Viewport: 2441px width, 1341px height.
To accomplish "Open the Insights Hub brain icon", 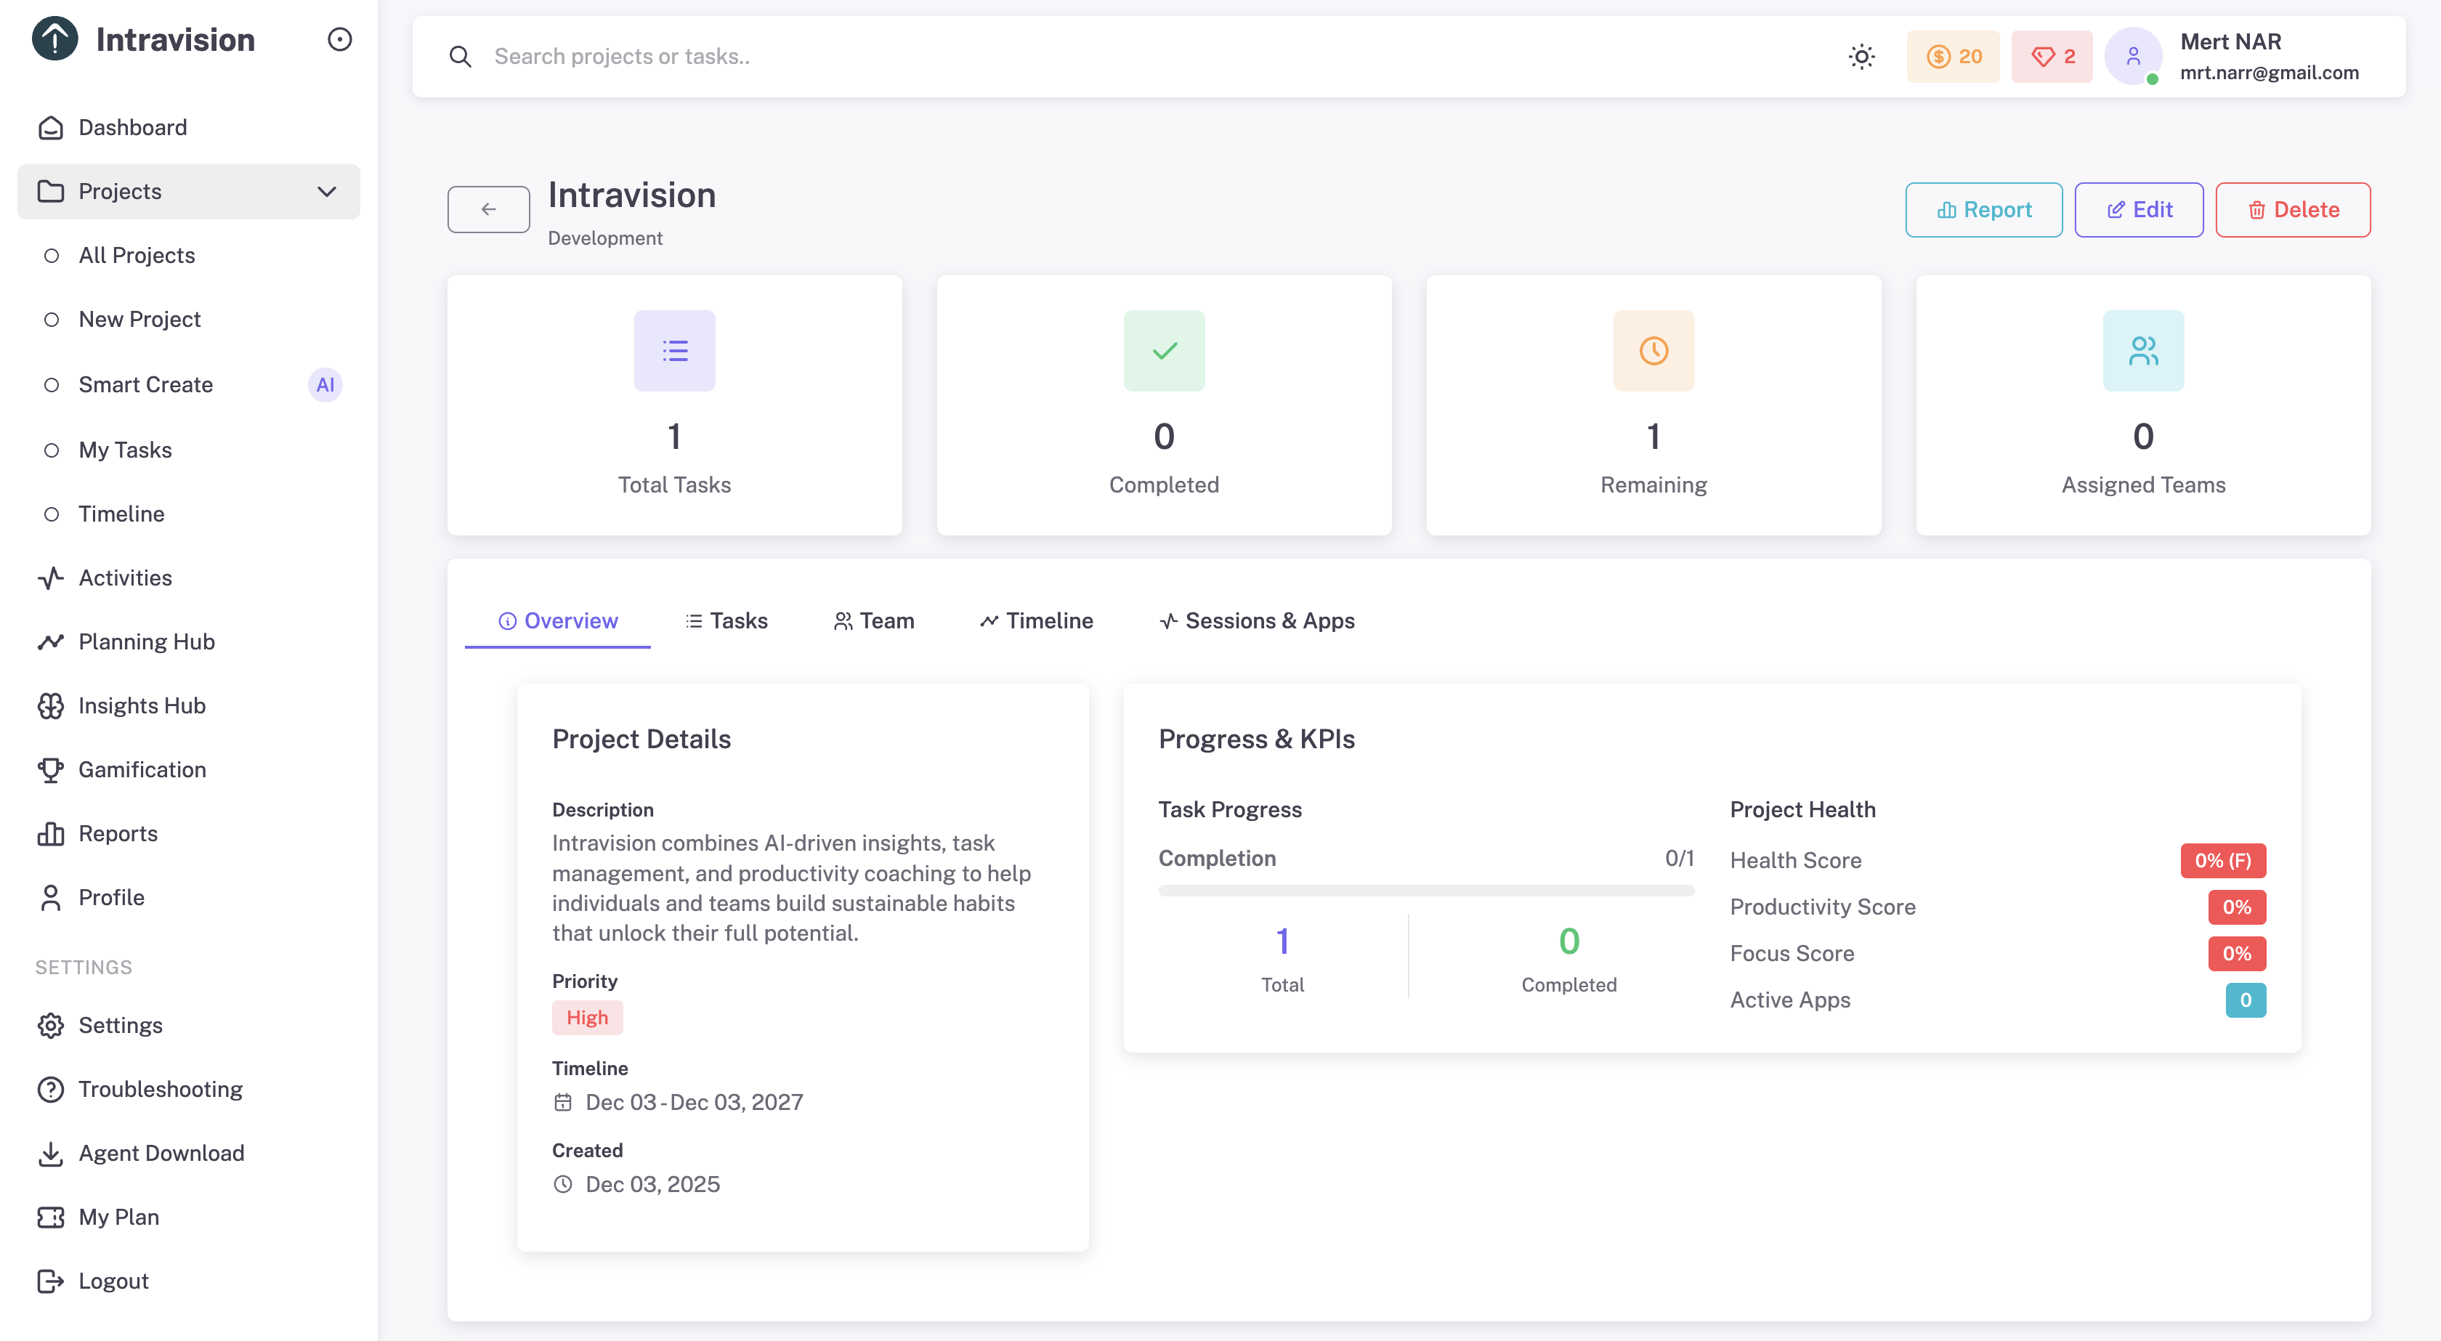I will click(51, 705).
